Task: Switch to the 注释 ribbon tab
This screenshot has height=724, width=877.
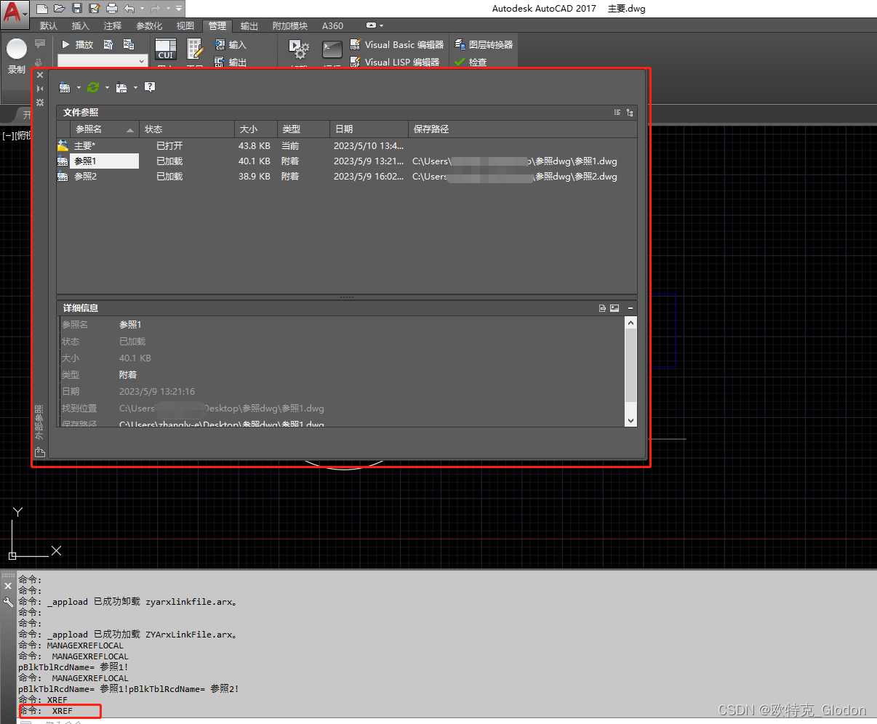Action: [113, 25]
